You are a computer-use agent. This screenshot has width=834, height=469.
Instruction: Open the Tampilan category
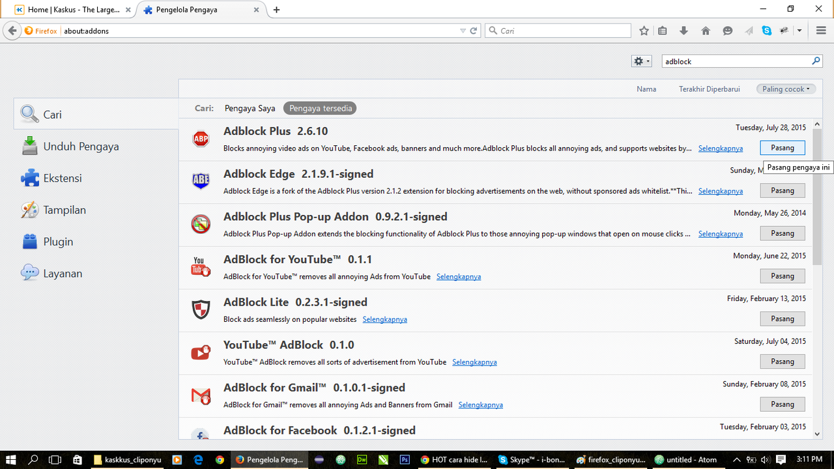click(96, 210)
